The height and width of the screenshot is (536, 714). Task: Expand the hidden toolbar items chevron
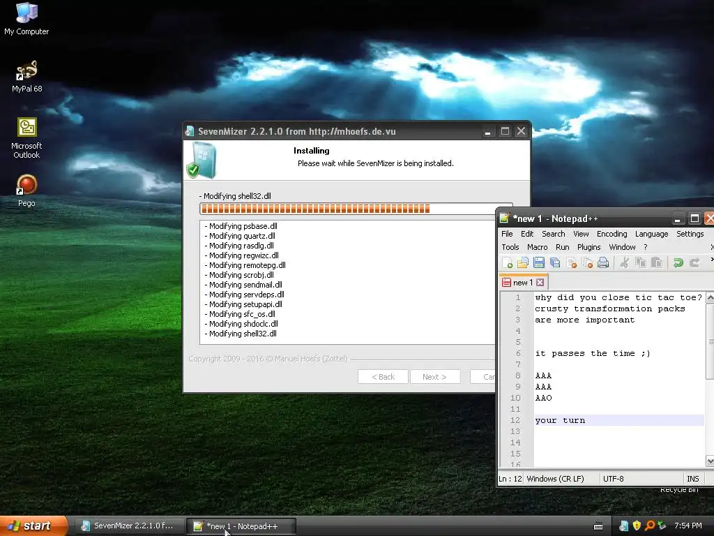(712, 260)
